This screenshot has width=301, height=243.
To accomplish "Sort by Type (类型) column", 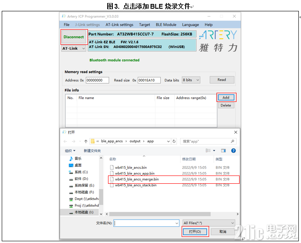I will point(219,159).
